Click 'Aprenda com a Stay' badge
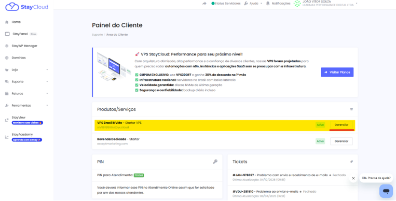 27,140
